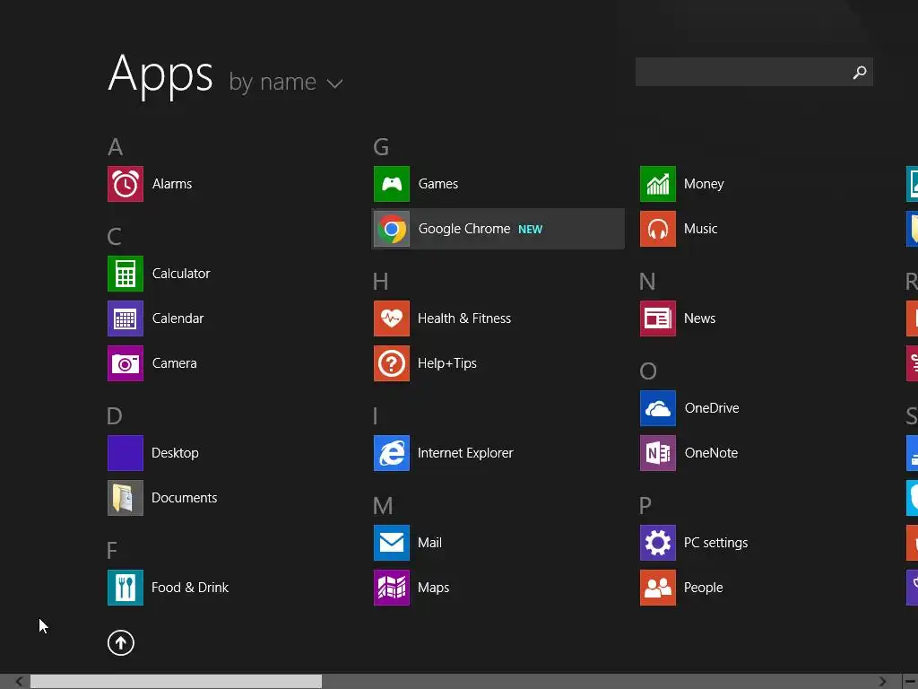Viewport: 918px width, 689px height.
Task: Launch the OneDrive app icon
Action: [658, 408]
